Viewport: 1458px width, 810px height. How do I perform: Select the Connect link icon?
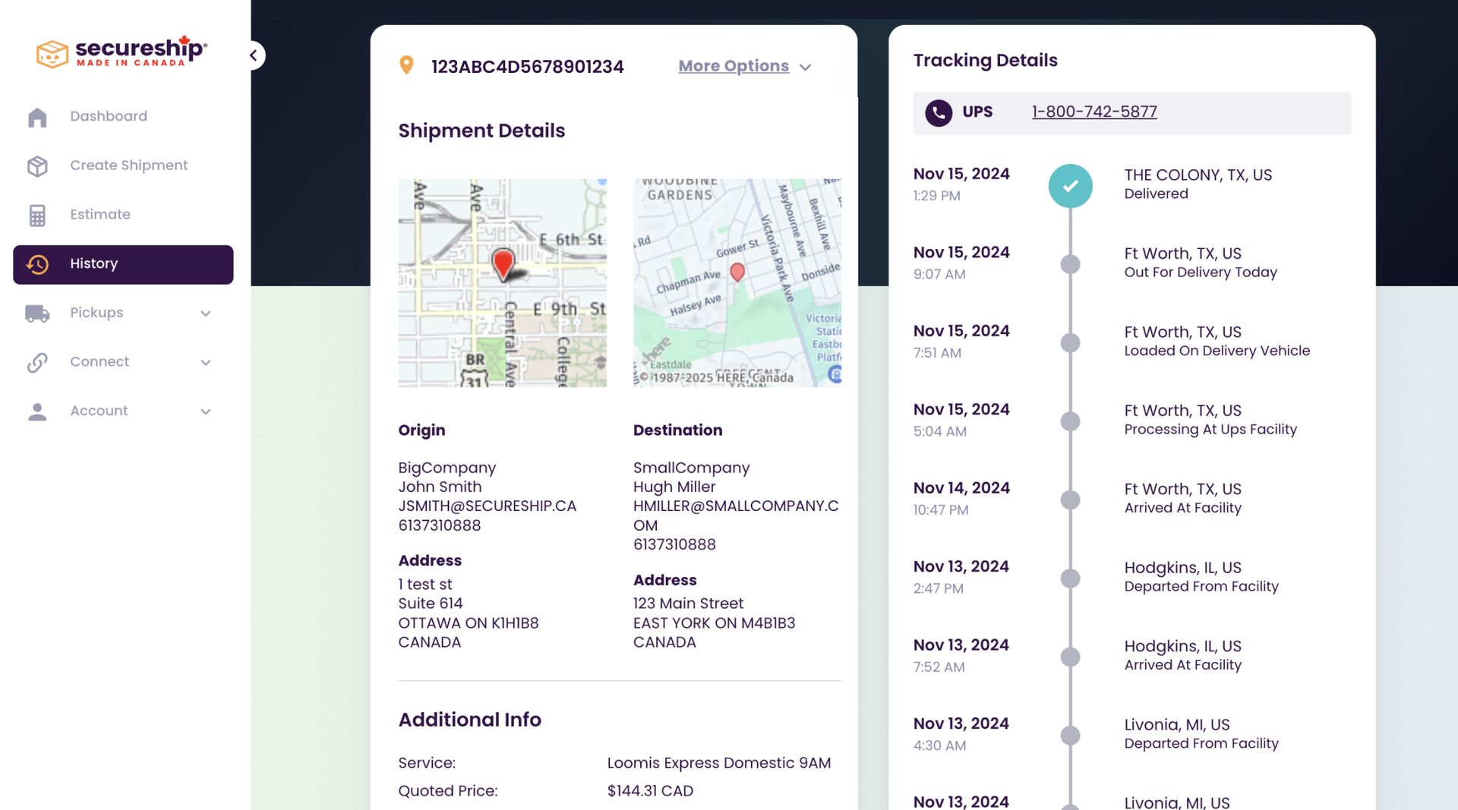[36, 362]
